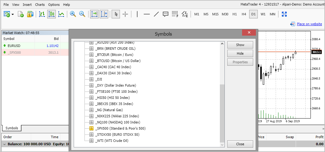Switch to candlestick chart display

tap(51, 14)
